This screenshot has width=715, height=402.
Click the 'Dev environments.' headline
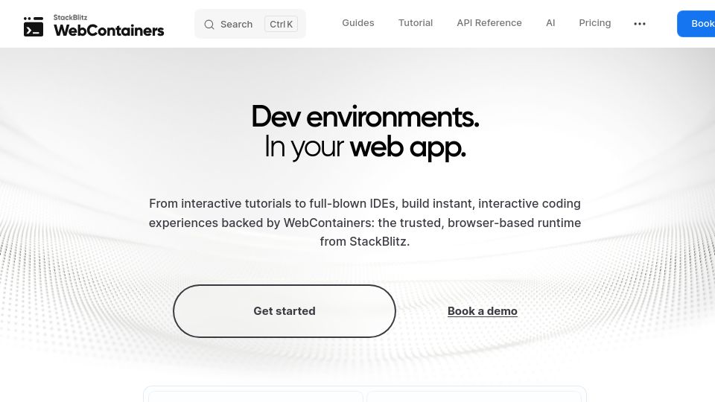(365, 117)
